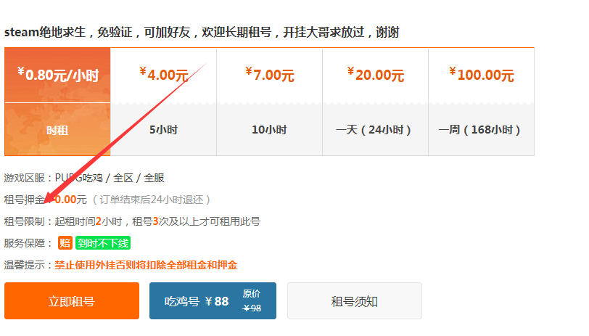589x336 pixels.
Task: Click the 时租 label in orange tile
Action: coord(57,131)
